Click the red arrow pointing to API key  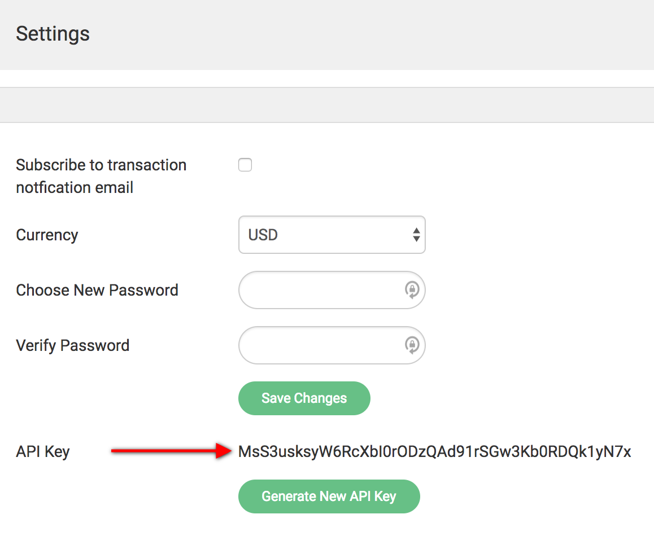171,450
